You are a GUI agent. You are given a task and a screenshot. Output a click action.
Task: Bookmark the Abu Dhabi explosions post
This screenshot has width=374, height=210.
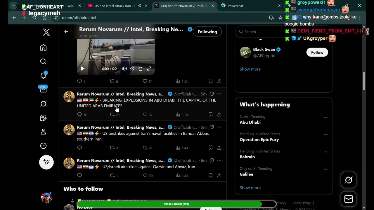(x=210, y=115)
